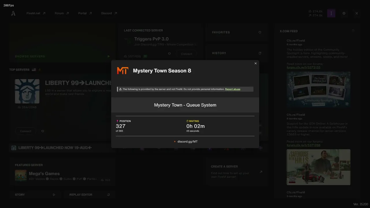Image resolution: width=370 pixels, height=208 pixels.
Task: Open the History tab
Action: [236, 53]
